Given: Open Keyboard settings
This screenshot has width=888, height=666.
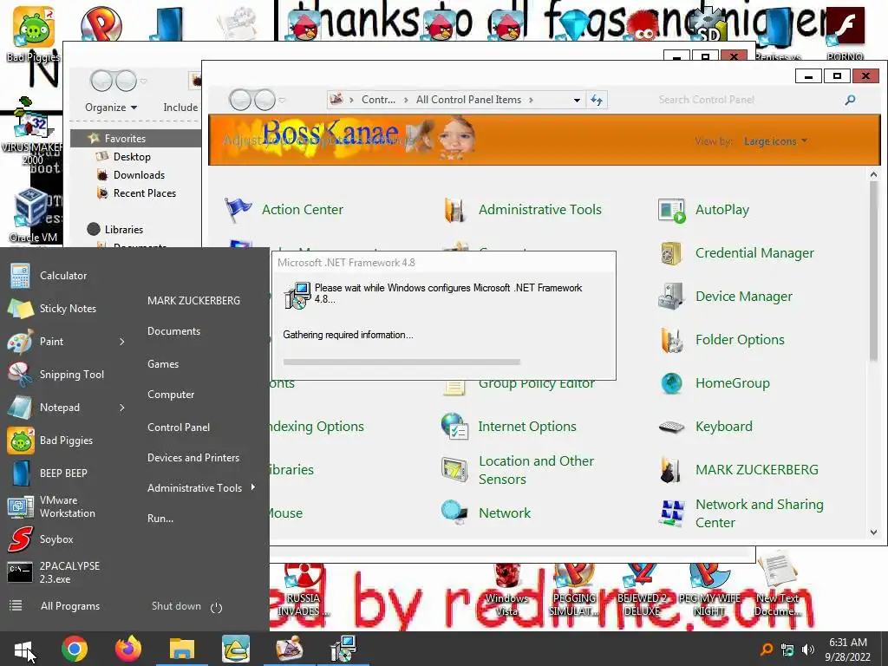Looking at the screenshot, I should coord(706,427).
